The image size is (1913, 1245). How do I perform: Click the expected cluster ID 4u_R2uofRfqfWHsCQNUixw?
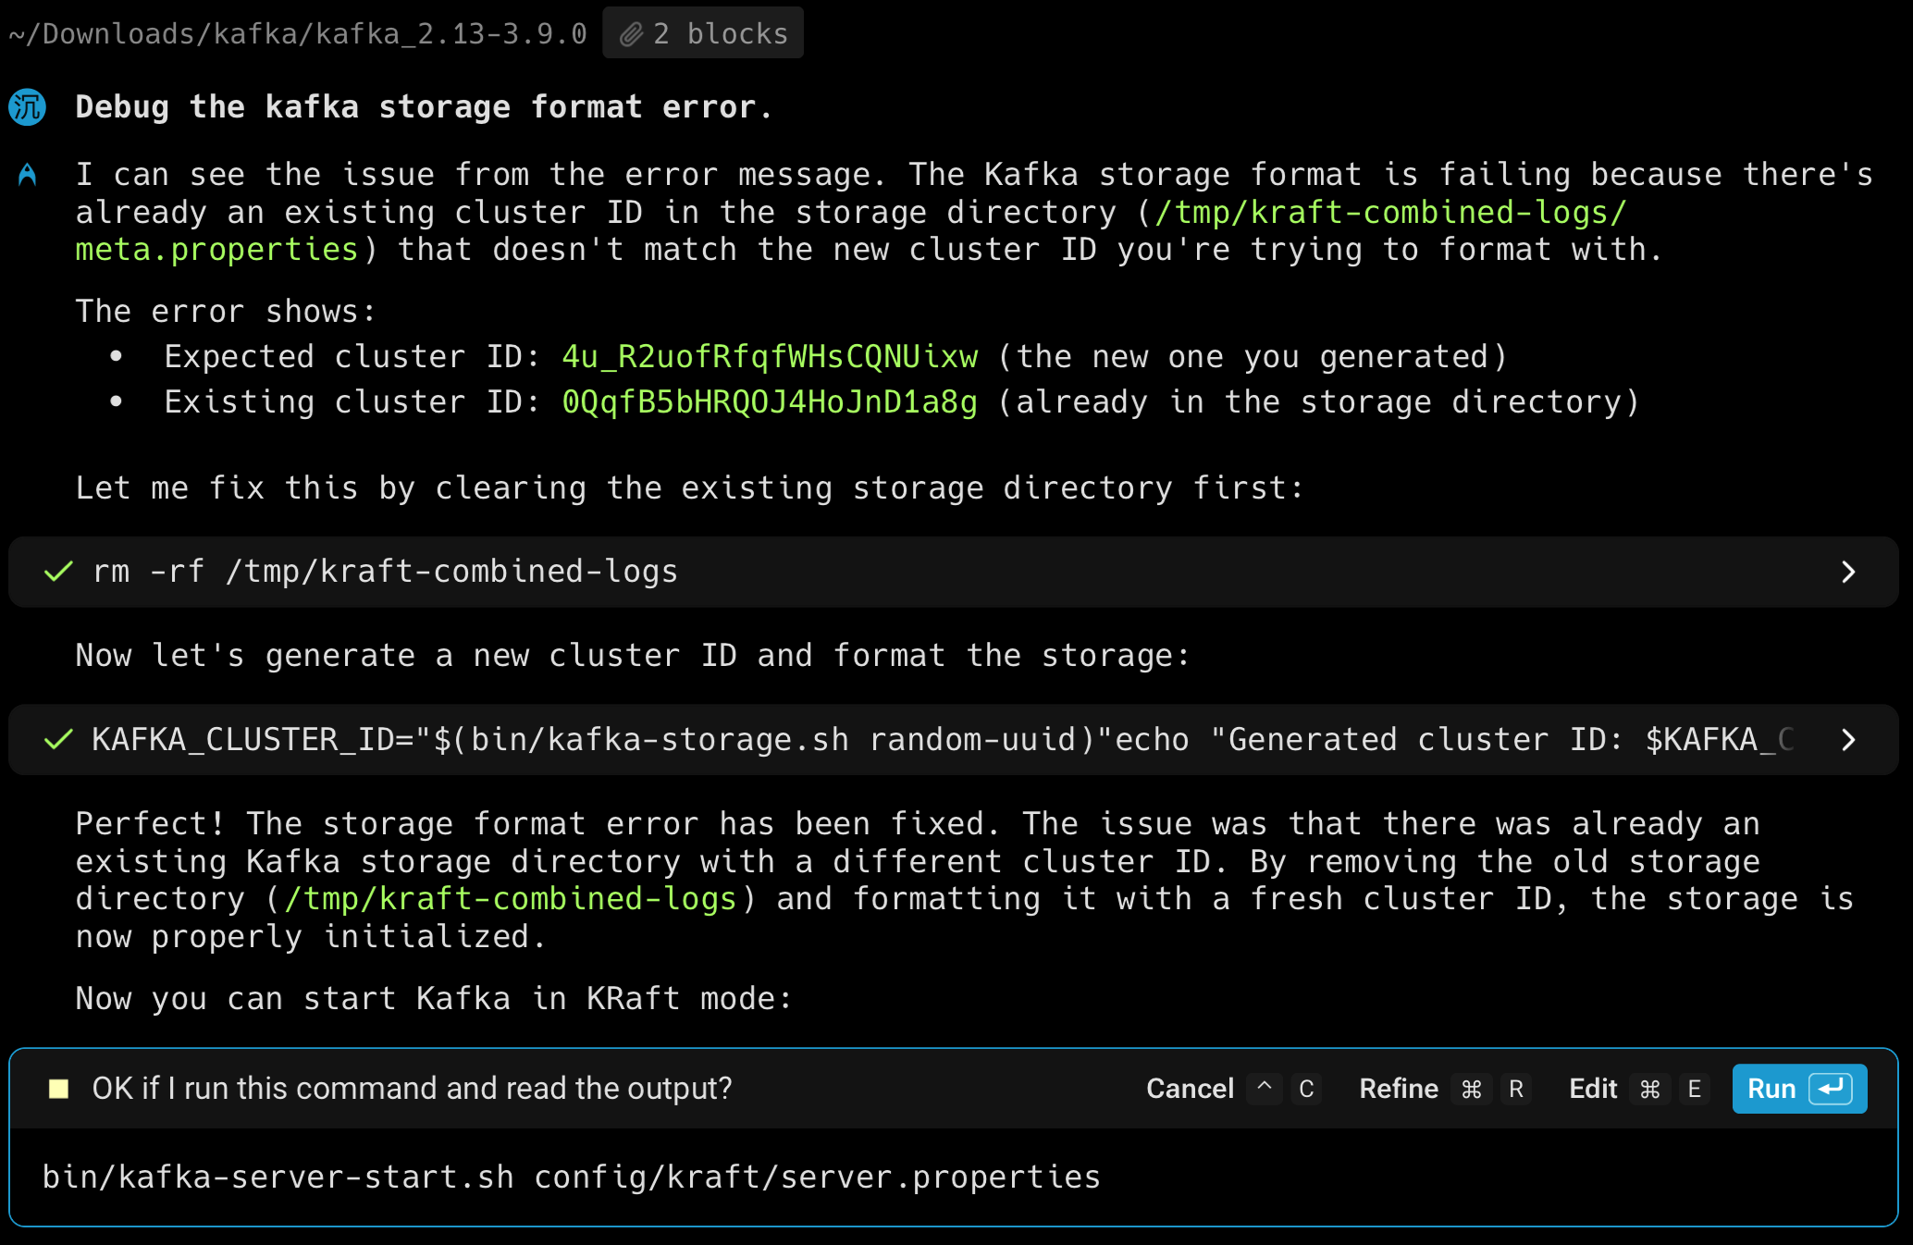tap(770, 357)
